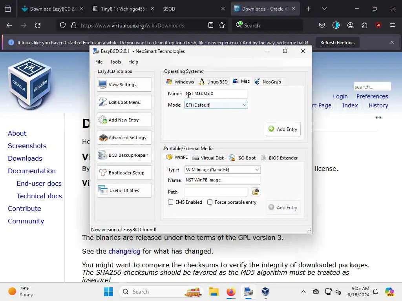Expand the Type dropdown showing WIM Image (Ramdisk)
Image resolution: width=402 pixels, height=301 pixels.
click(222, 169)
